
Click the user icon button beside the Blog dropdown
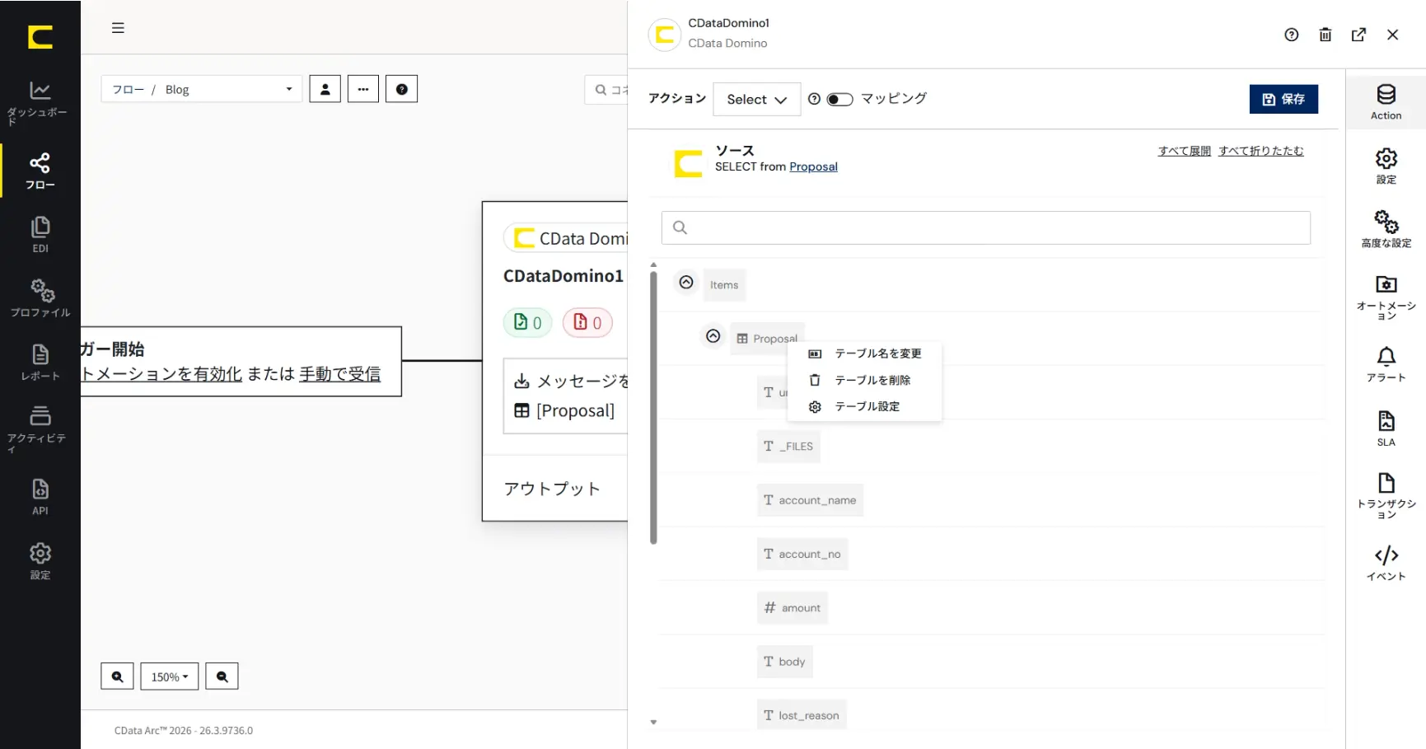(x=325, y=89)
